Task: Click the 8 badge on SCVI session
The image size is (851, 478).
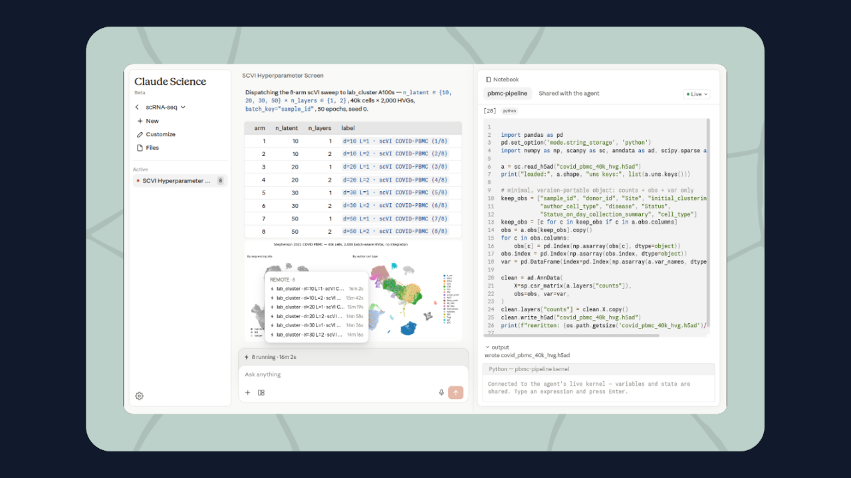Action: coord(220,181)
